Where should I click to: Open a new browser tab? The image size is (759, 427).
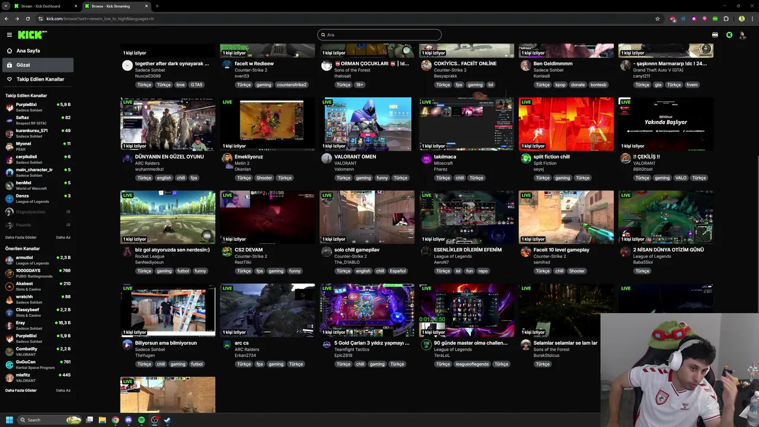157,6
